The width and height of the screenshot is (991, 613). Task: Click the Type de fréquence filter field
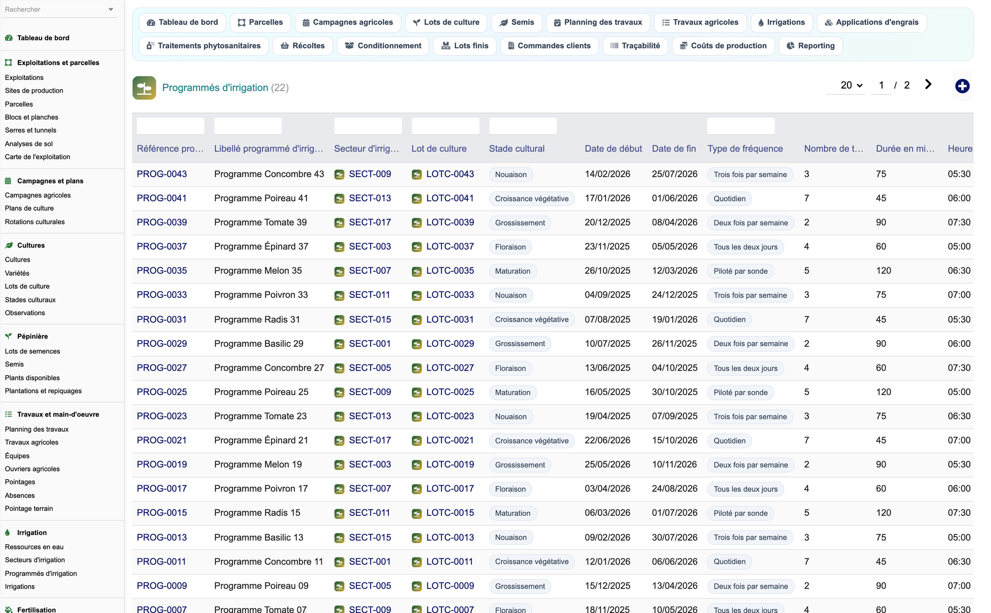[x=741, y=126]
